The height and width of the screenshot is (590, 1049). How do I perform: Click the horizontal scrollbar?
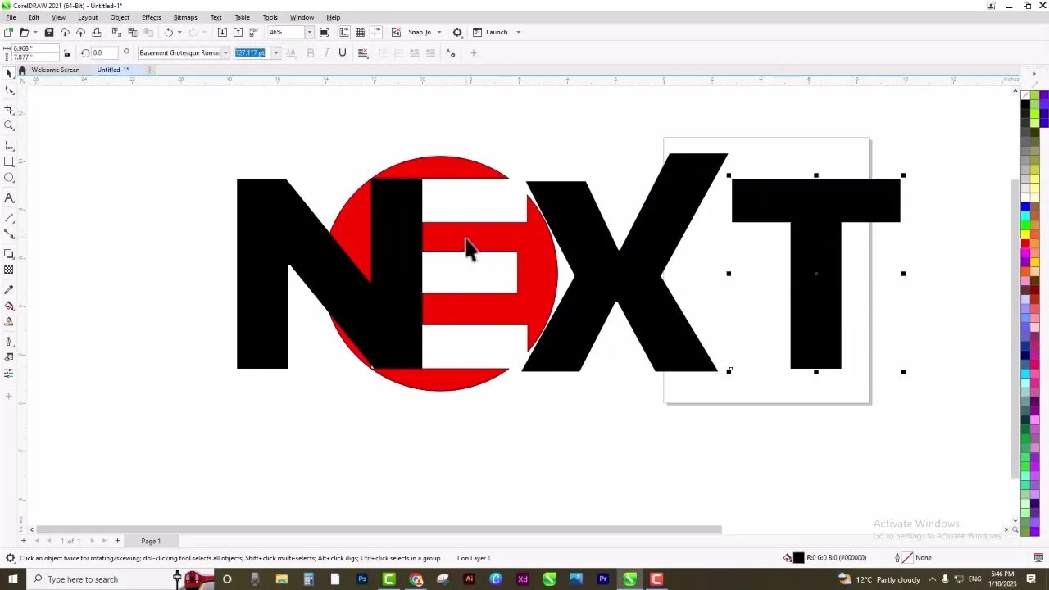click(379, 529)
